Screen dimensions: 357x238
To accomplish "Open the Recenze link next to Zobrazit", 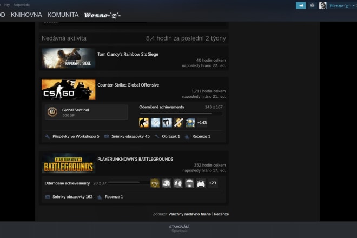I will tap(221, 214).
